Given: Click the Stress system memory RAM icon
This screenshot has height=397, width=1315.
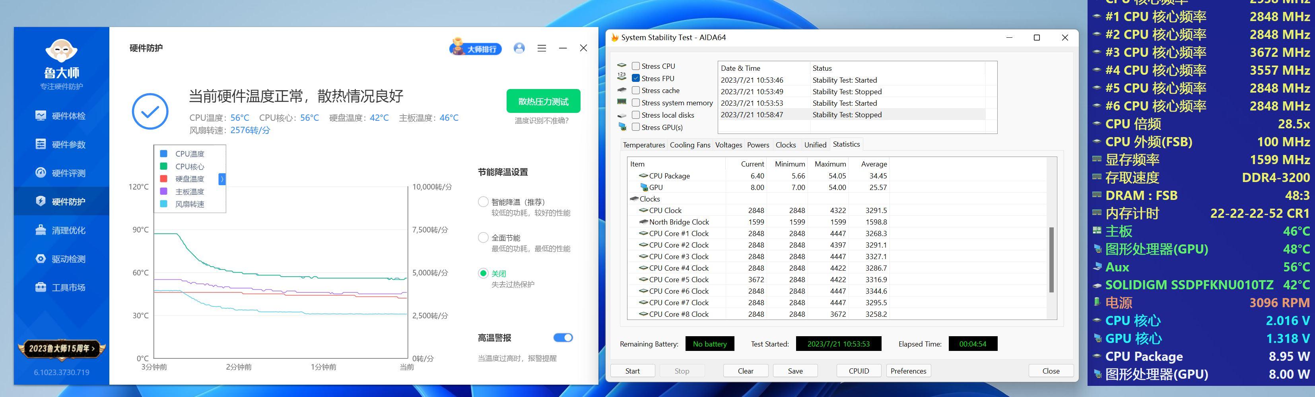Looking at the screenshot, I should 621,102.
